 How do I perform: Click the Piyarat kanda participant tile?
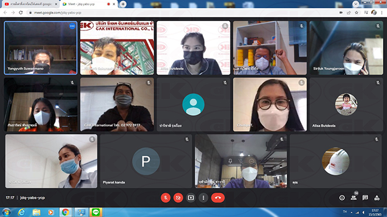146,161
